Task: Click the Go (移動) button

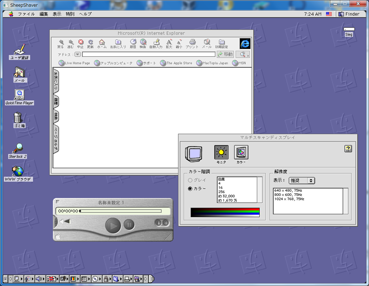Action: click(x=225, y=54)
